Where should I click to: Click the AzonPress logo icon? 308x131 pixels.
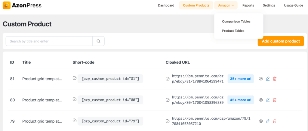(6, 5)
